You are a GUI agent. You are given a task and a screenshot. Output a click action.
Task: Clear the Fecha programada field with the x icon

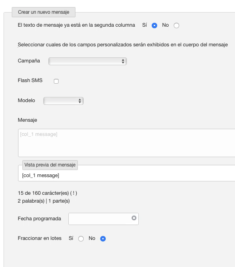134,218
